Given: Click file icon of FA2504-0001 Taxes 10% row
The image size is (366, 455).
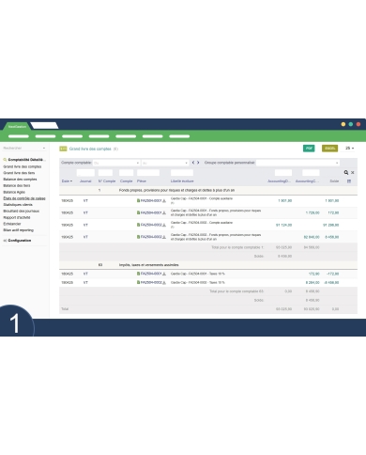Looking at the screenshot, I should (138, 274).
